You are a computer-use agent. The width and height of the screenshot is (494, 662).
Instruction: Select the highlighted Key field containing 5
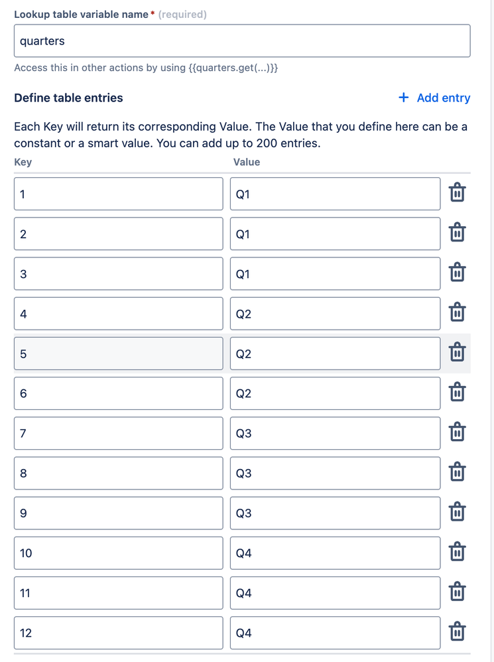click(x=118, y=353)
